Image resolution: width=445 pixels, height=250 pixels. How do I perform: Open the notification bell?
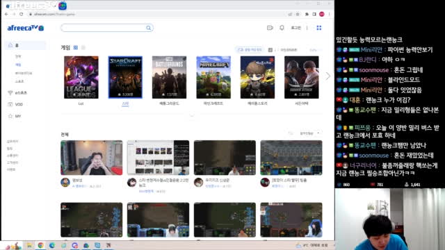point(282,28)
